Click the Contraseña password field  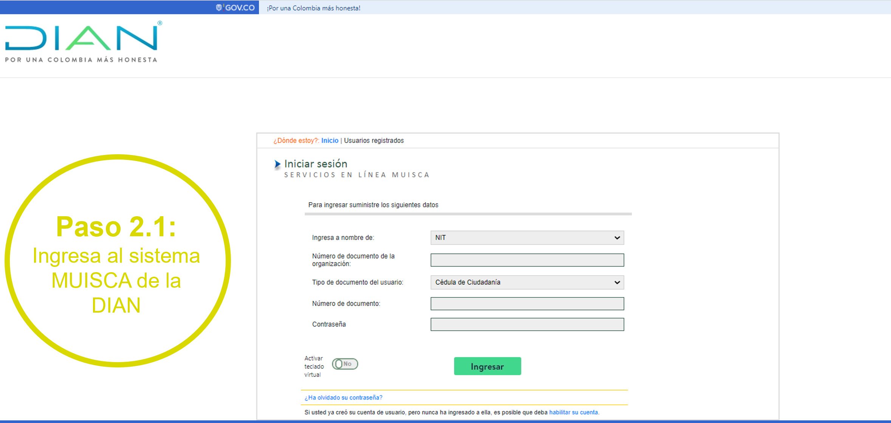(x=527, y=324)
